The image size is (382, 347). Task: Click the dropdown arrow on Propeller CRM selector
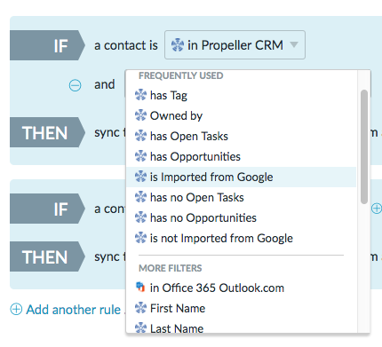294,44
